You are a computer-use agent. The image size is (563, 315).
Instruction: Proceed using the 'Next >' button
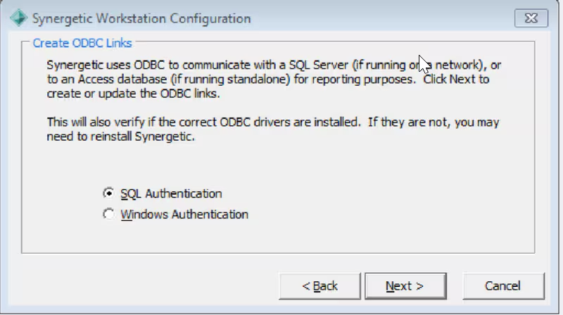tap(405, 286)
